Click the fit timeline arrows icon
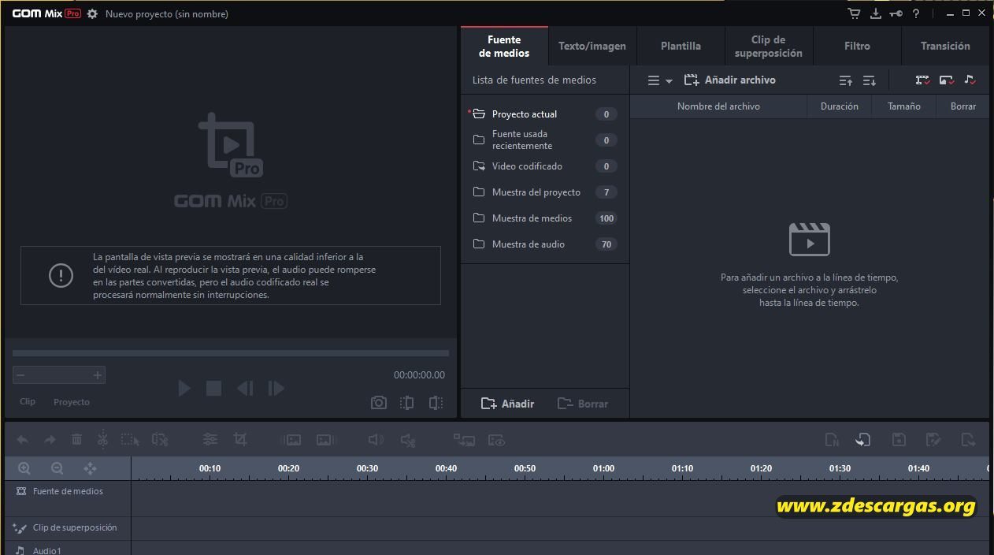This screenshot has height=555, width=994. click(90, 468)
